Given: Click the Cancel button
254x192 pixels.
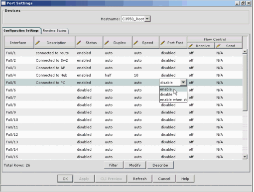Looking at the screenshot, I should point(164,179).
